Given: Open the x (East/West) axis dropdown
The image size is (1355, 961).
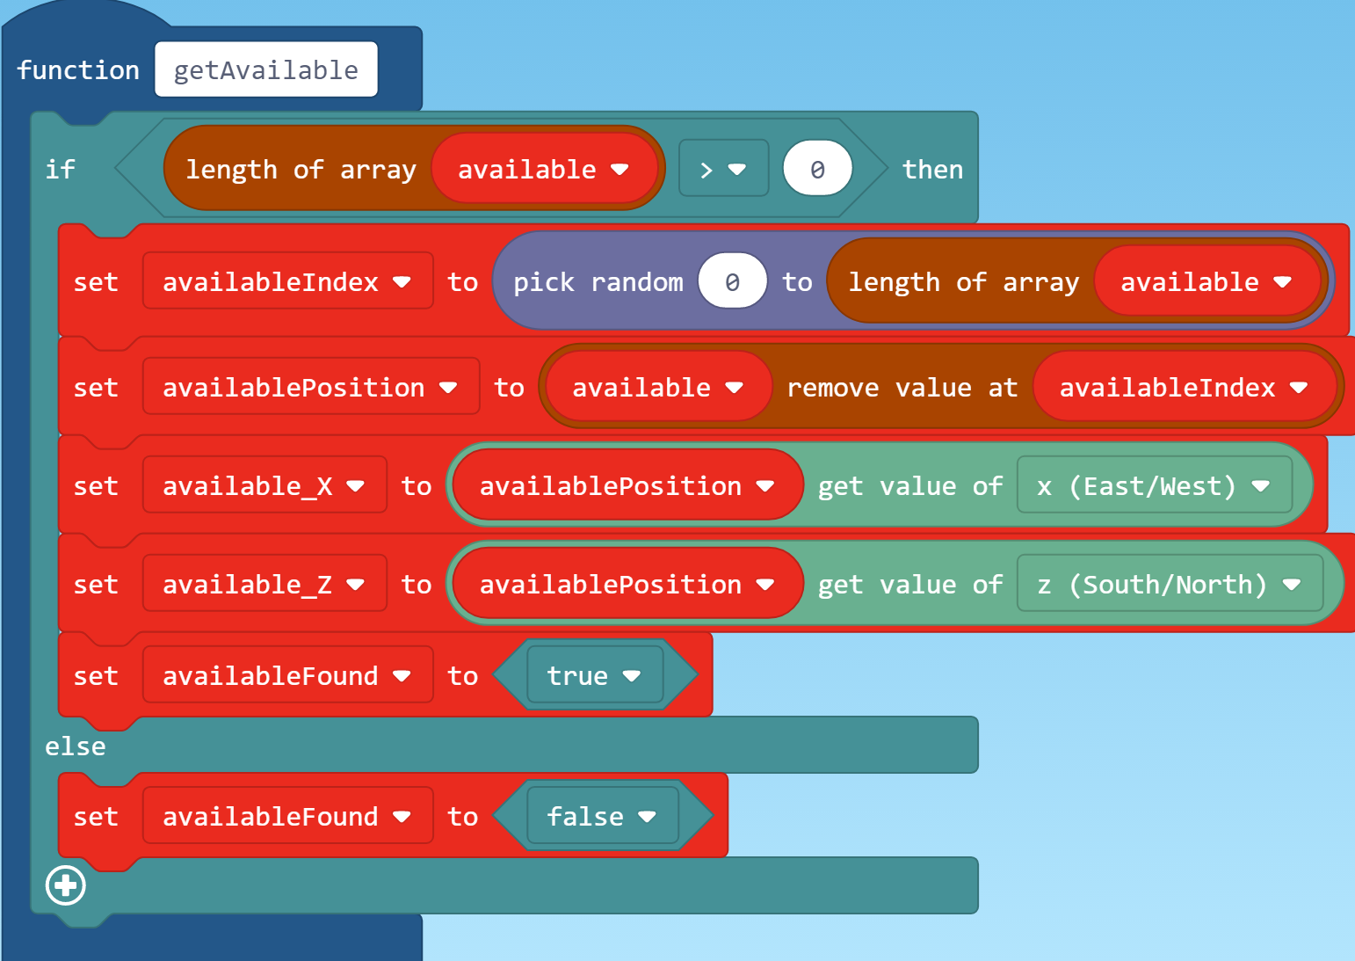Looking at the screenshot, I should coord(1261,486).
